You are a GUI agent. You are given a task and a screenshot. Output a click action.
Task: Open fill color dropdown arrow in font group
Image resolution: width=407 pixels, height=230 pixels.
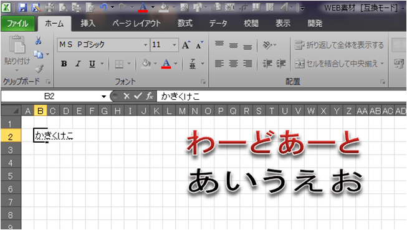(155, 64)
